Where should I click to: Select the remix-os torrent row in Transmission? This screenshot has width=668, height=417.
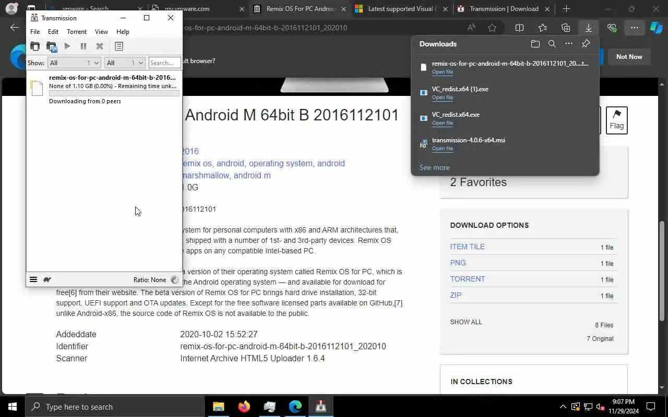(x=104, y=89)
